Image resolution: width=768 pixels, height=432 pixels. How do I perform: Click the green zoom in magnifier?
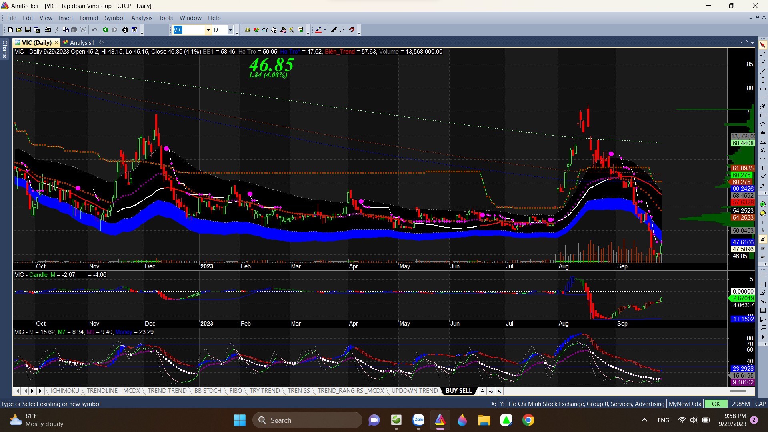[763, 204]
